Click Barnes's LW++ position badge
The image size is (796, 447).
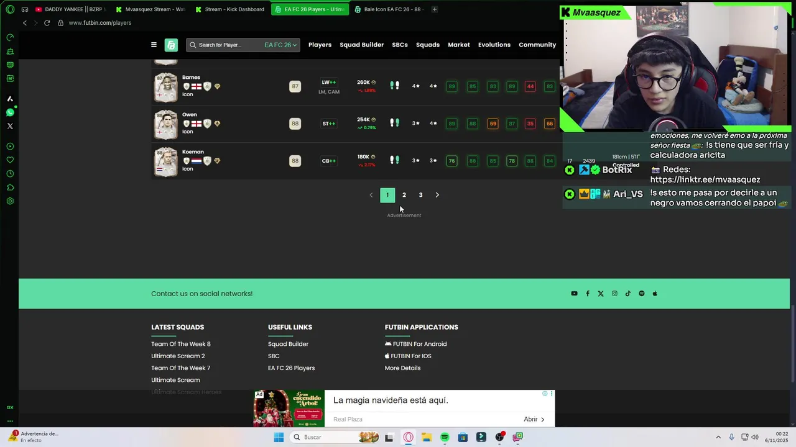(x=329, y=83)
